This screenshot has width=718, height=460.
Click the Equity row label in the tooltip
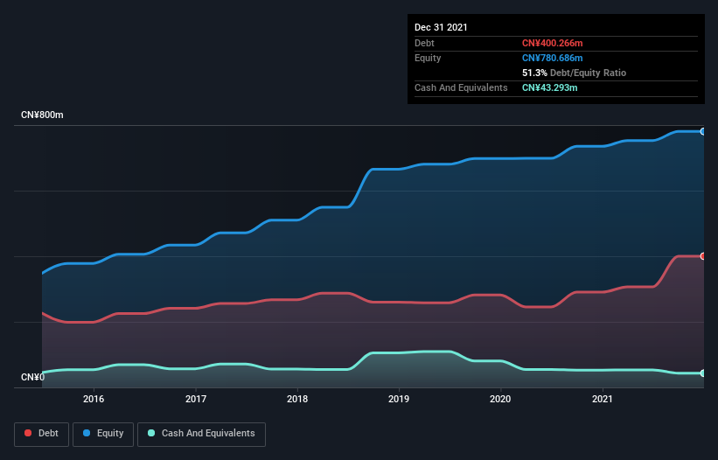pos(428,58)
